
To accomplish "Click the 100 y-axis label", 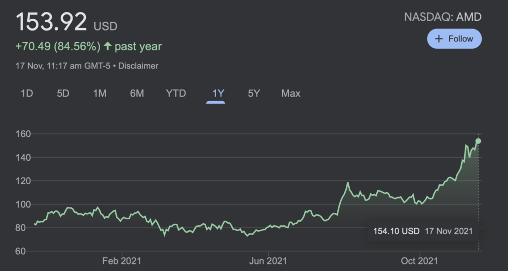I will pos(23,204).
